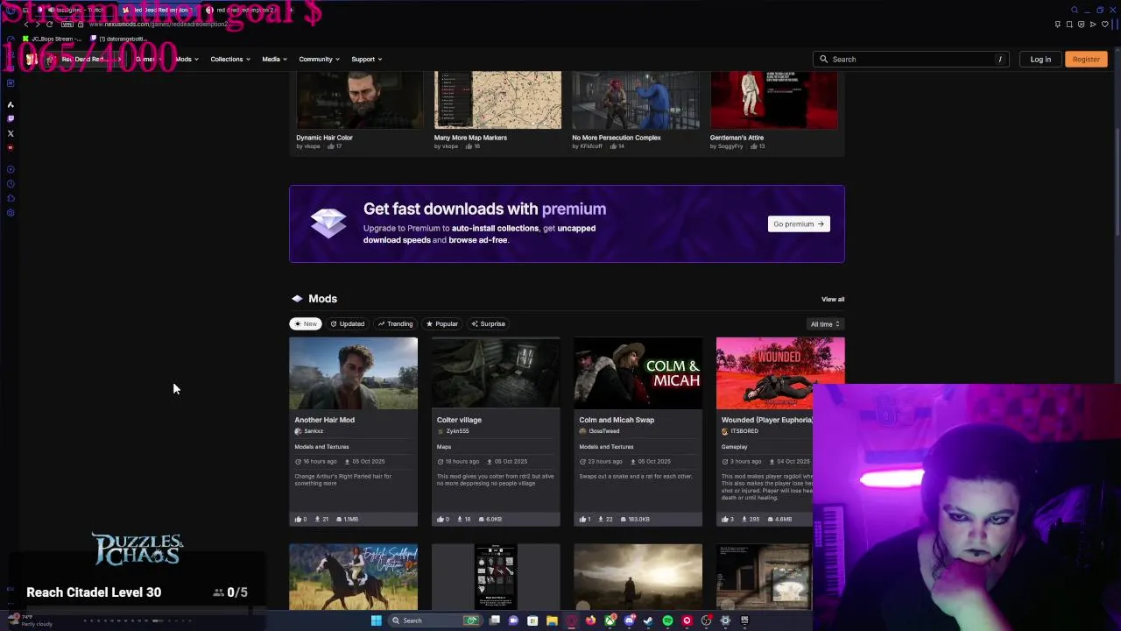Open the Dynamic Hair Color mod link

tap(324, 138)
